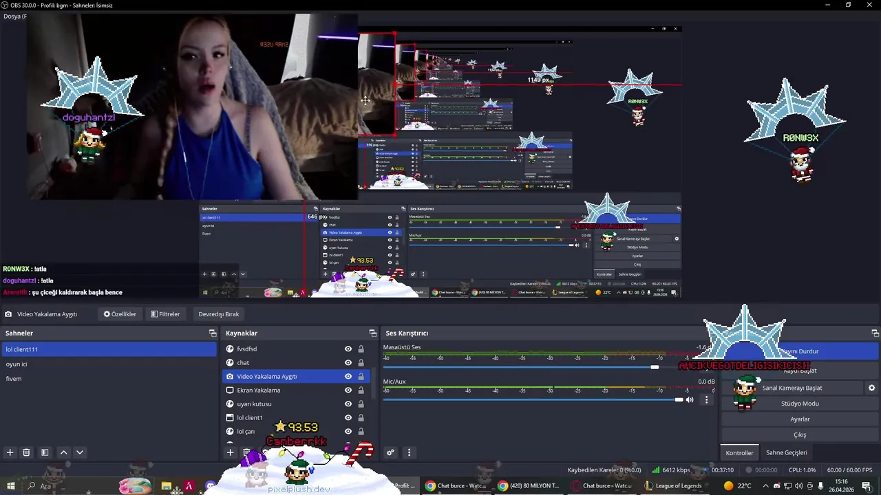Move the selected scene up

coord(63,452)
